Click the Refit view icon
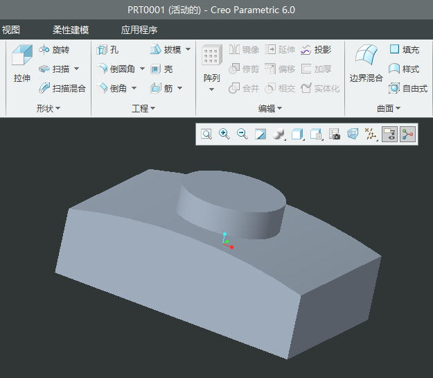This screenshot has height=378, width=433. (206, 135)
